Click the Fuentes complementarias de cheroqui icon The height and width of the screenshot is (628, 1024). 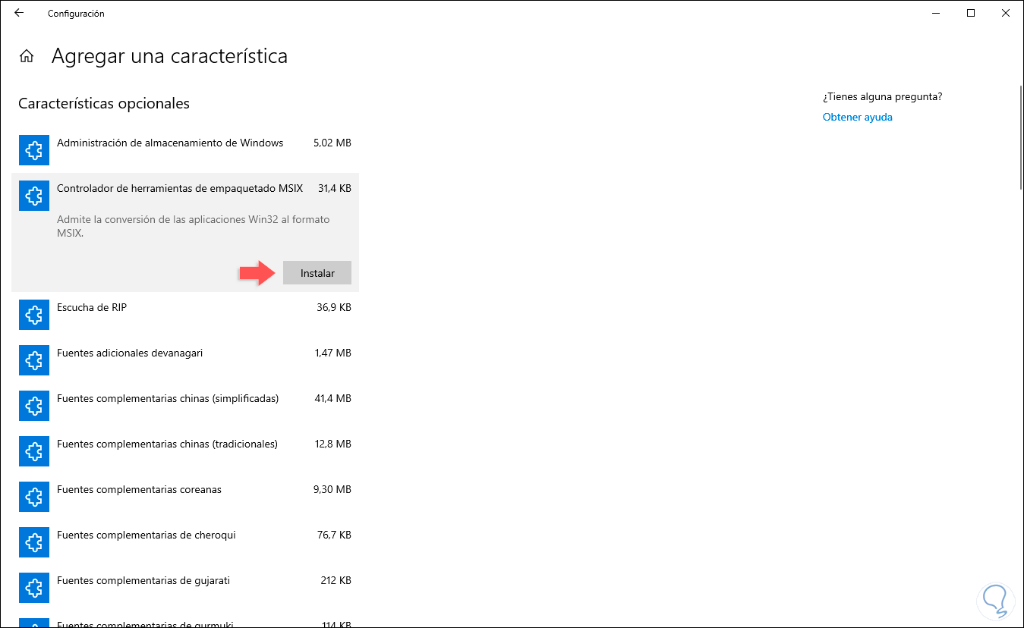point(34,543)
